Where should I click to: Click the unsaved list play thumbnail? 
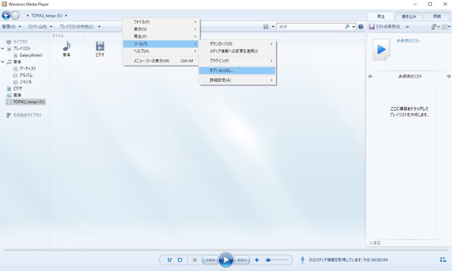click(x=381, y=49)
